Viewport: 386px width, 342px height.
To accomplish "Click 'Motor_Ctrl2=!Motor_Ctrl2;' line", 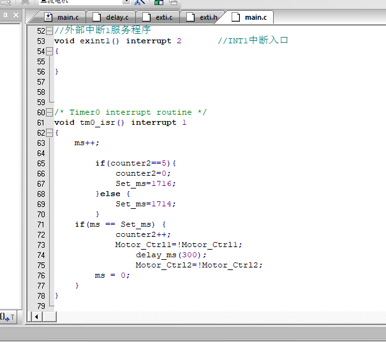I will (199, 266).
